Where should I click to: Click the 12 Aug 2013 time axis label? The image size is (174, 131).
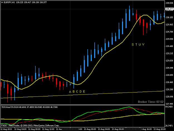(6, 129)
